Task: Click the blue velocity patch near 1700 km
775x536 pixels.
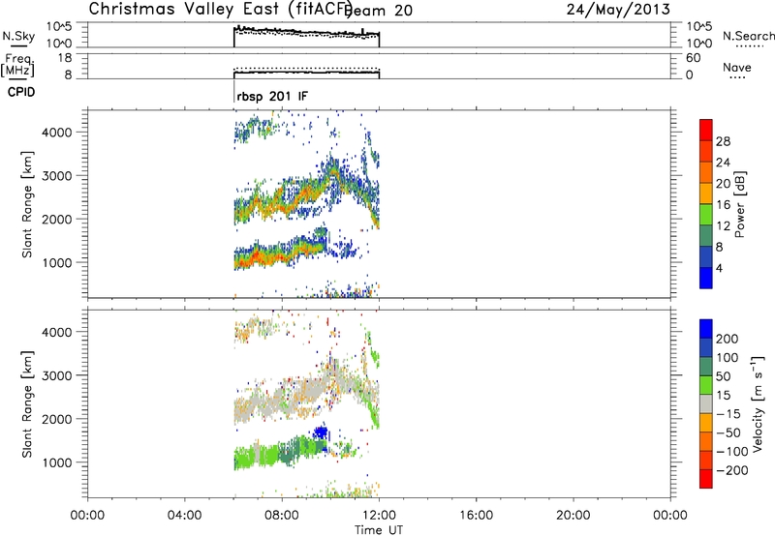Action: coord(321,432)
